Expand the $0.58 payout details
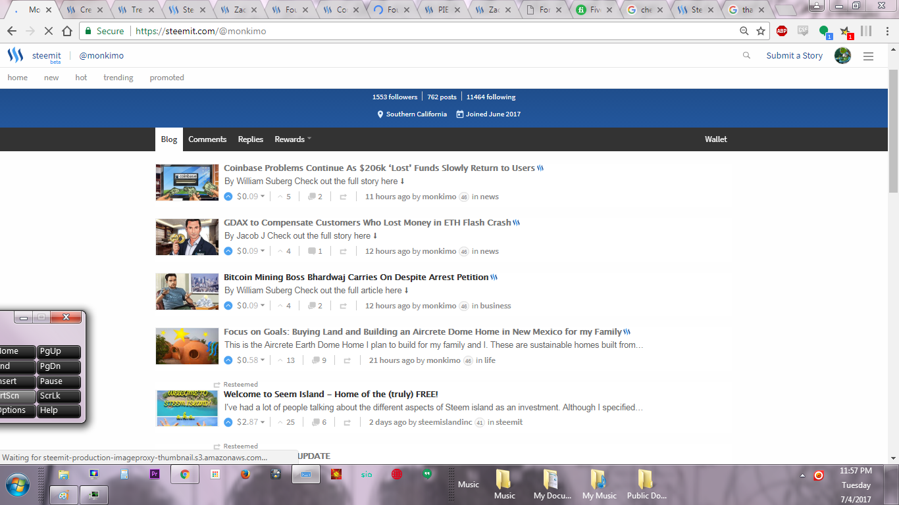 [251, 360]
